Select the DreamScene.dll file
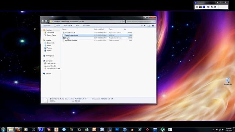 click(x=97, y=33)
